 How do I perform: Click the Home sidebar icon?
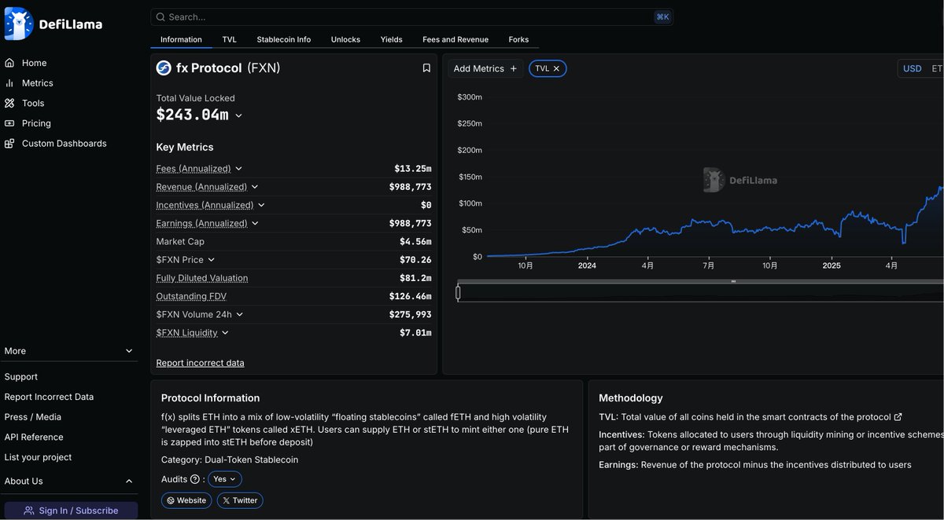pos(9,63)
